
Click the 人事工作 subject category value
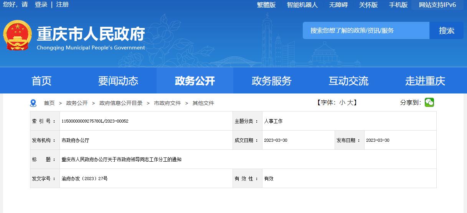point(273,121)
